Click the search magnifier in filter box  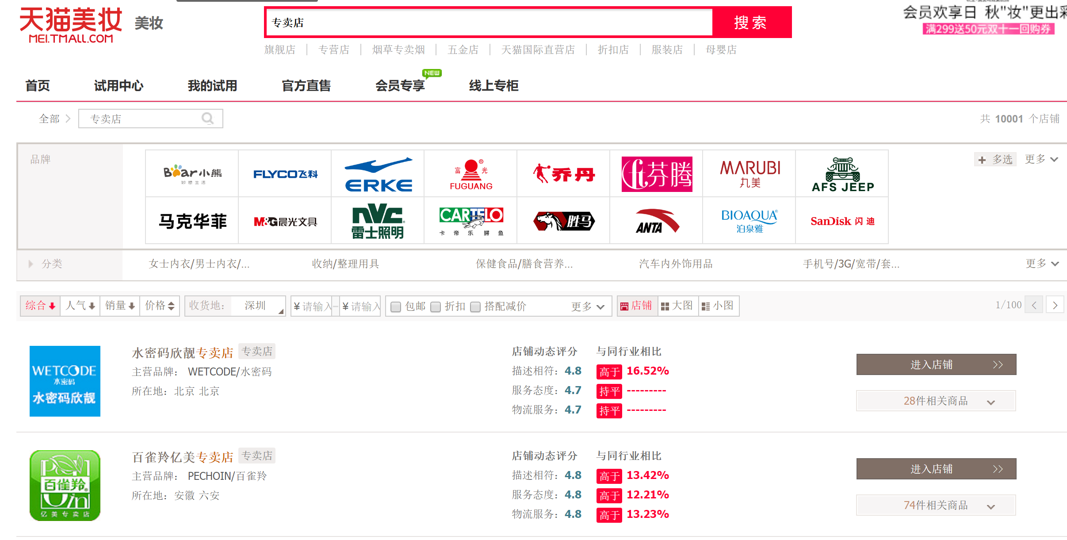tap(207, 119)
